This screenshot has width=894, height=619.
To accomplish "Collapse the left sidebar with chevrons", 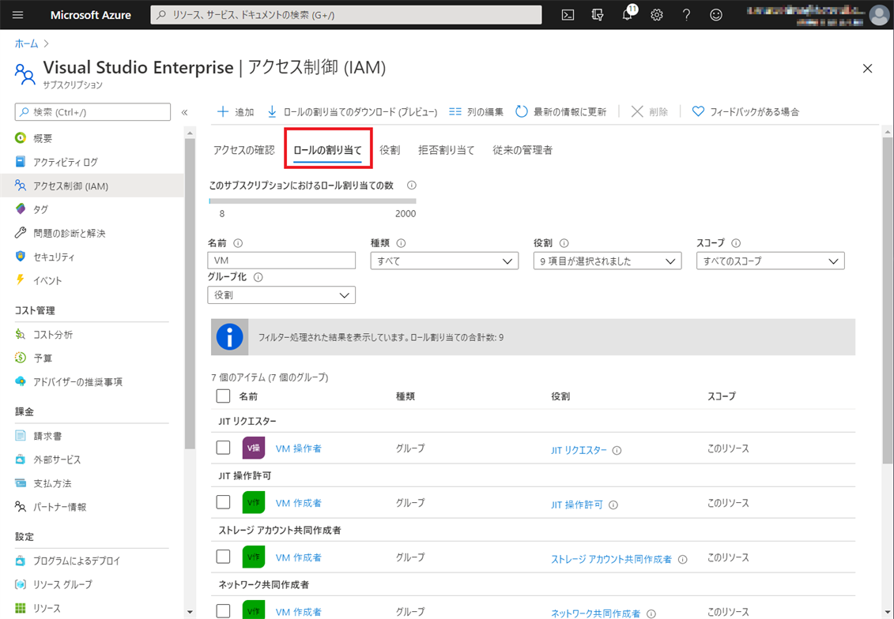I will pos(184,112).
